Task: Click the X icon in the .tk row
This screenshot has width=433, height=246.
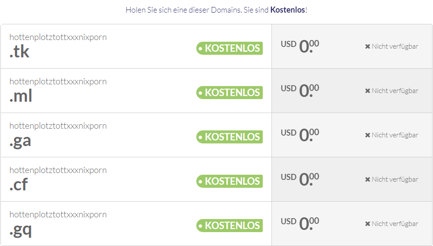Action: tap(367, 47)
